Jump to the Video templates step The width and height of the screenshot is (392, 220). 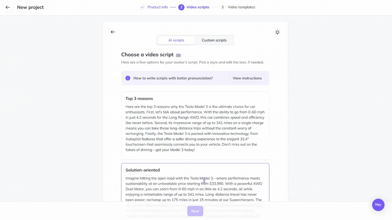[241, 7]
